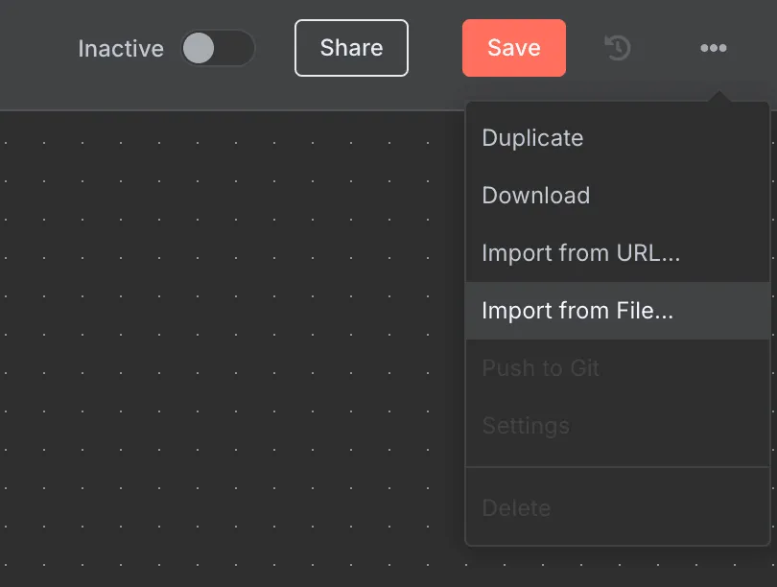Click the restore history clock icon
The width and height of the screenshot is (777, 587).
click(617, 47)
